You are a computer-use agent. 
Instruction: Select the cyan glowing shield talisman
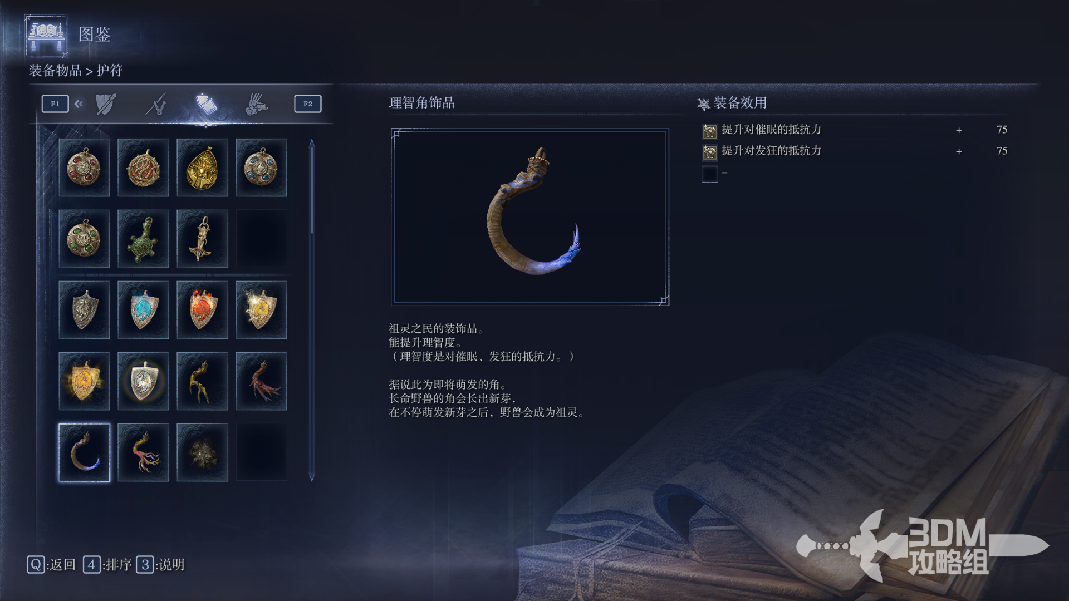(x=143, y=310)
